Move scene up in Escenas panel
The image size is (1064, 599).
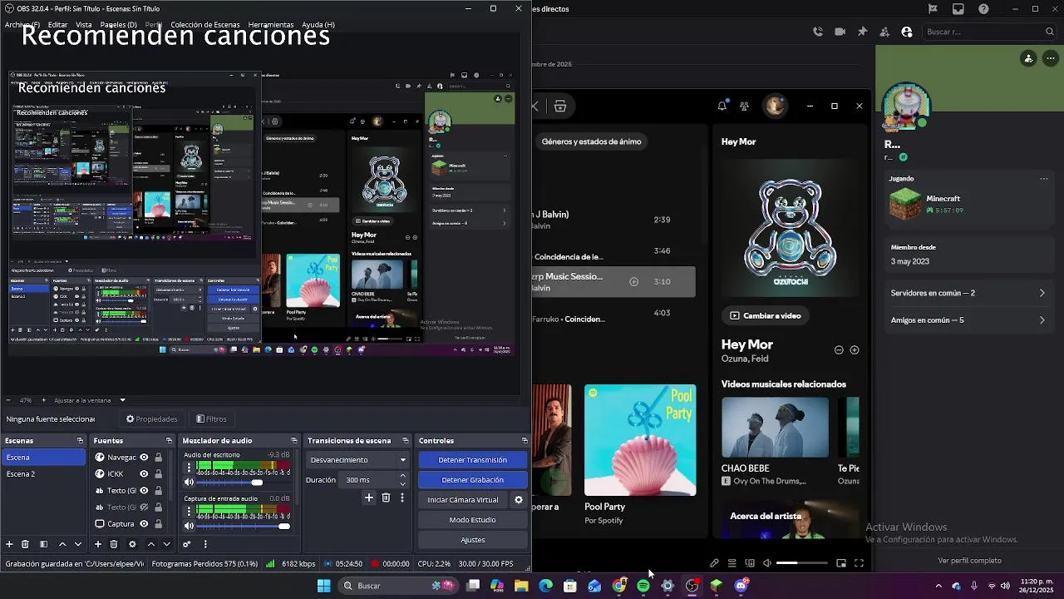[62, 544]
